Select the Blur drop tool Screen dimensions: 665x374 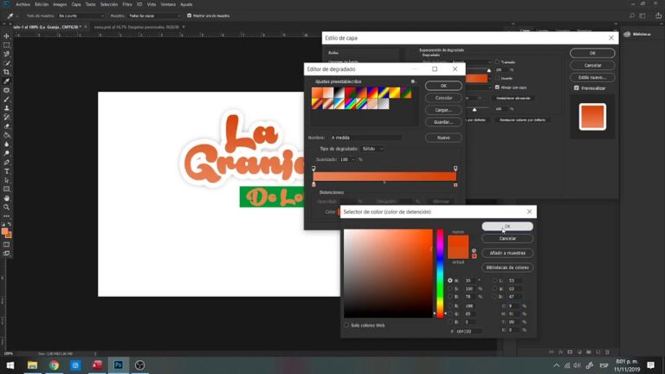pos(6,145)
